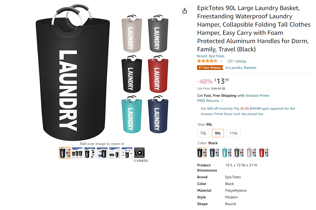316x210 pixels.
Task: Open the Amazon Prime link
Action: click(257, 95)
